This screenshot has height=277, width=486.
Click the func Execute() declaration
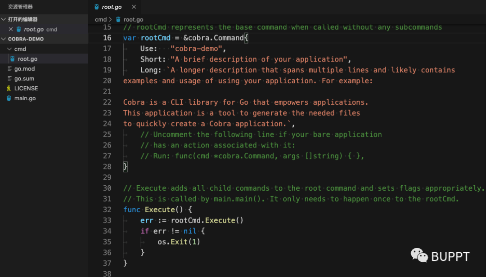click(157, 210)
